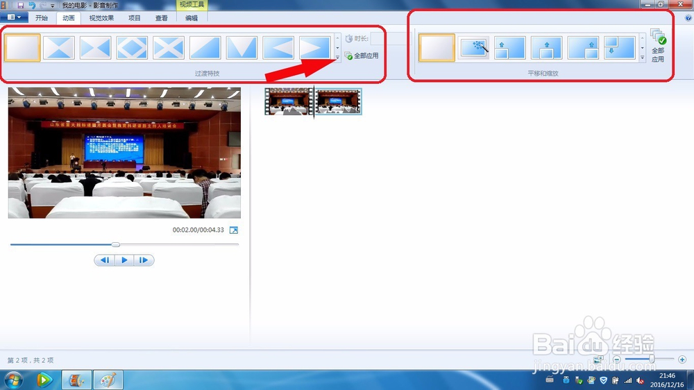Apply zoom in from bottom-right effect
The height and width of the screenshot is (390, 694).
click(583, 48)
